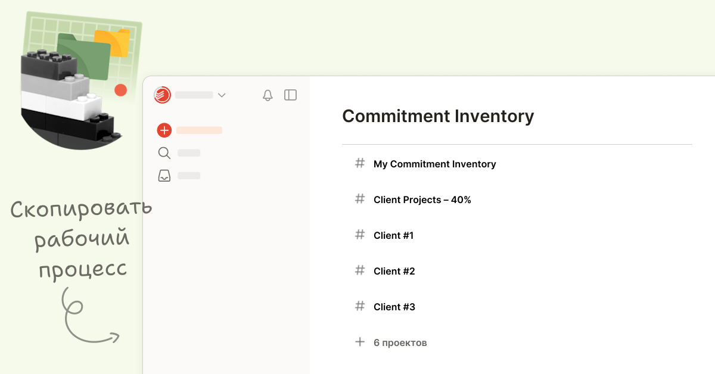Click the red plus add task icon
Screen dimensions: 715x374
point(164,130)
